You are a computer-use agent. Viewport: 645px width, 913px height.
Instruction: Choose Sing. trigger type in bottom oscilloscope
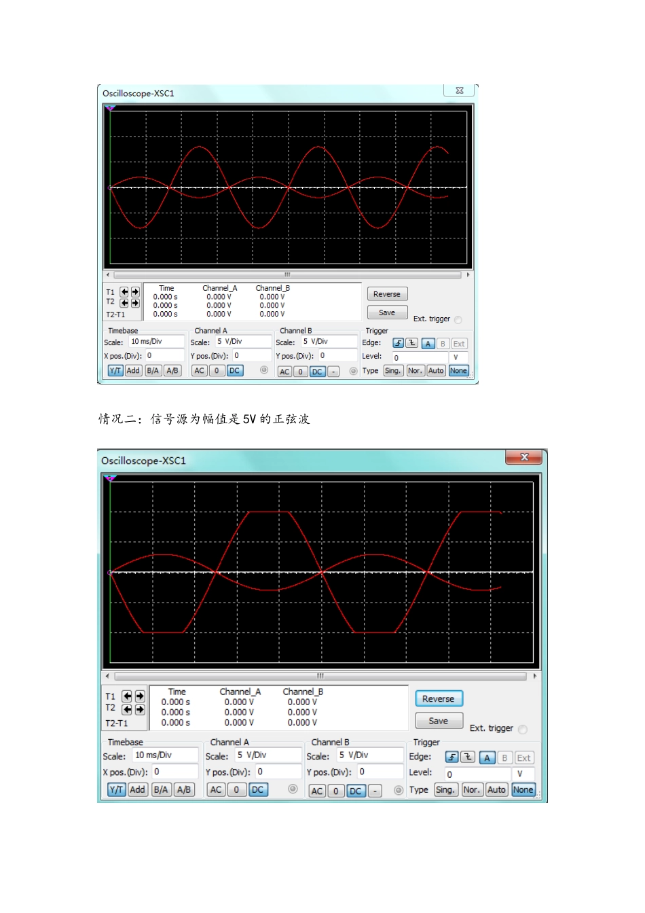point(445,790)
